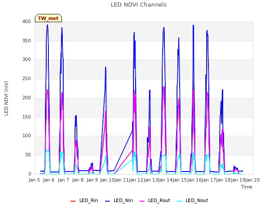
Task: Click the Time axis title
Action: coord(247,187)
